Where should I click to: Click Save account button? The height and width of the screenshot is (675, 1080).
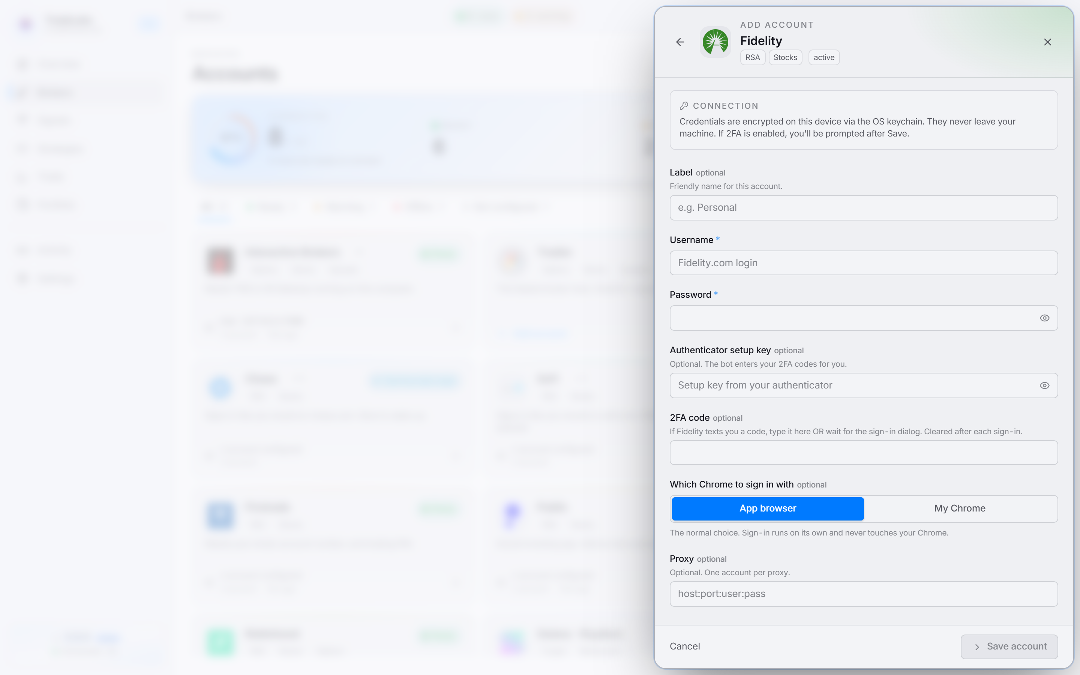point(1009,647)
